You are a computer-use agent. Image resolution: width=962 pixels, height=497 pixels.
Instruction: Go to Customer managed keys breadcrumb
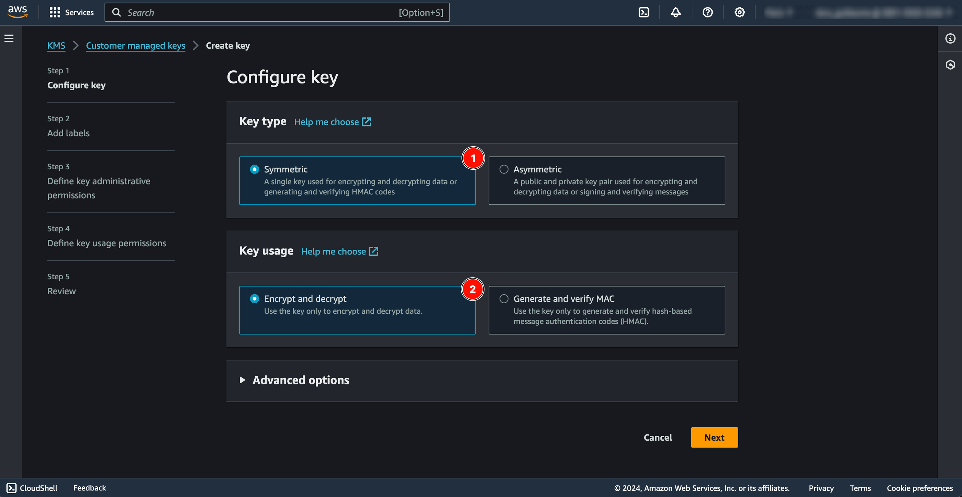pos(136,46)
